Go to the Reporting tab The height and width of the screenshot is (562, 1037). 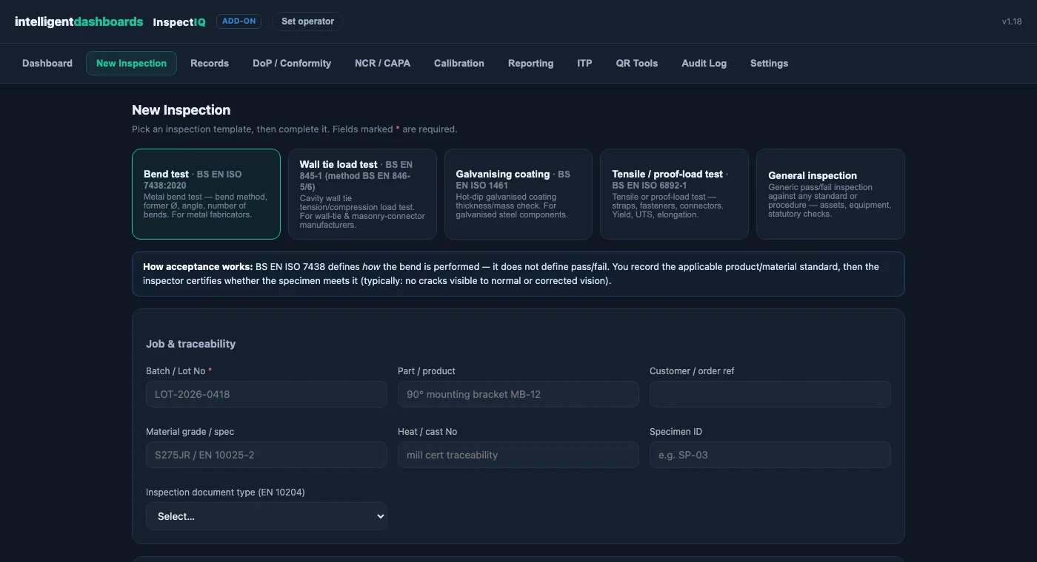[530, 64]
